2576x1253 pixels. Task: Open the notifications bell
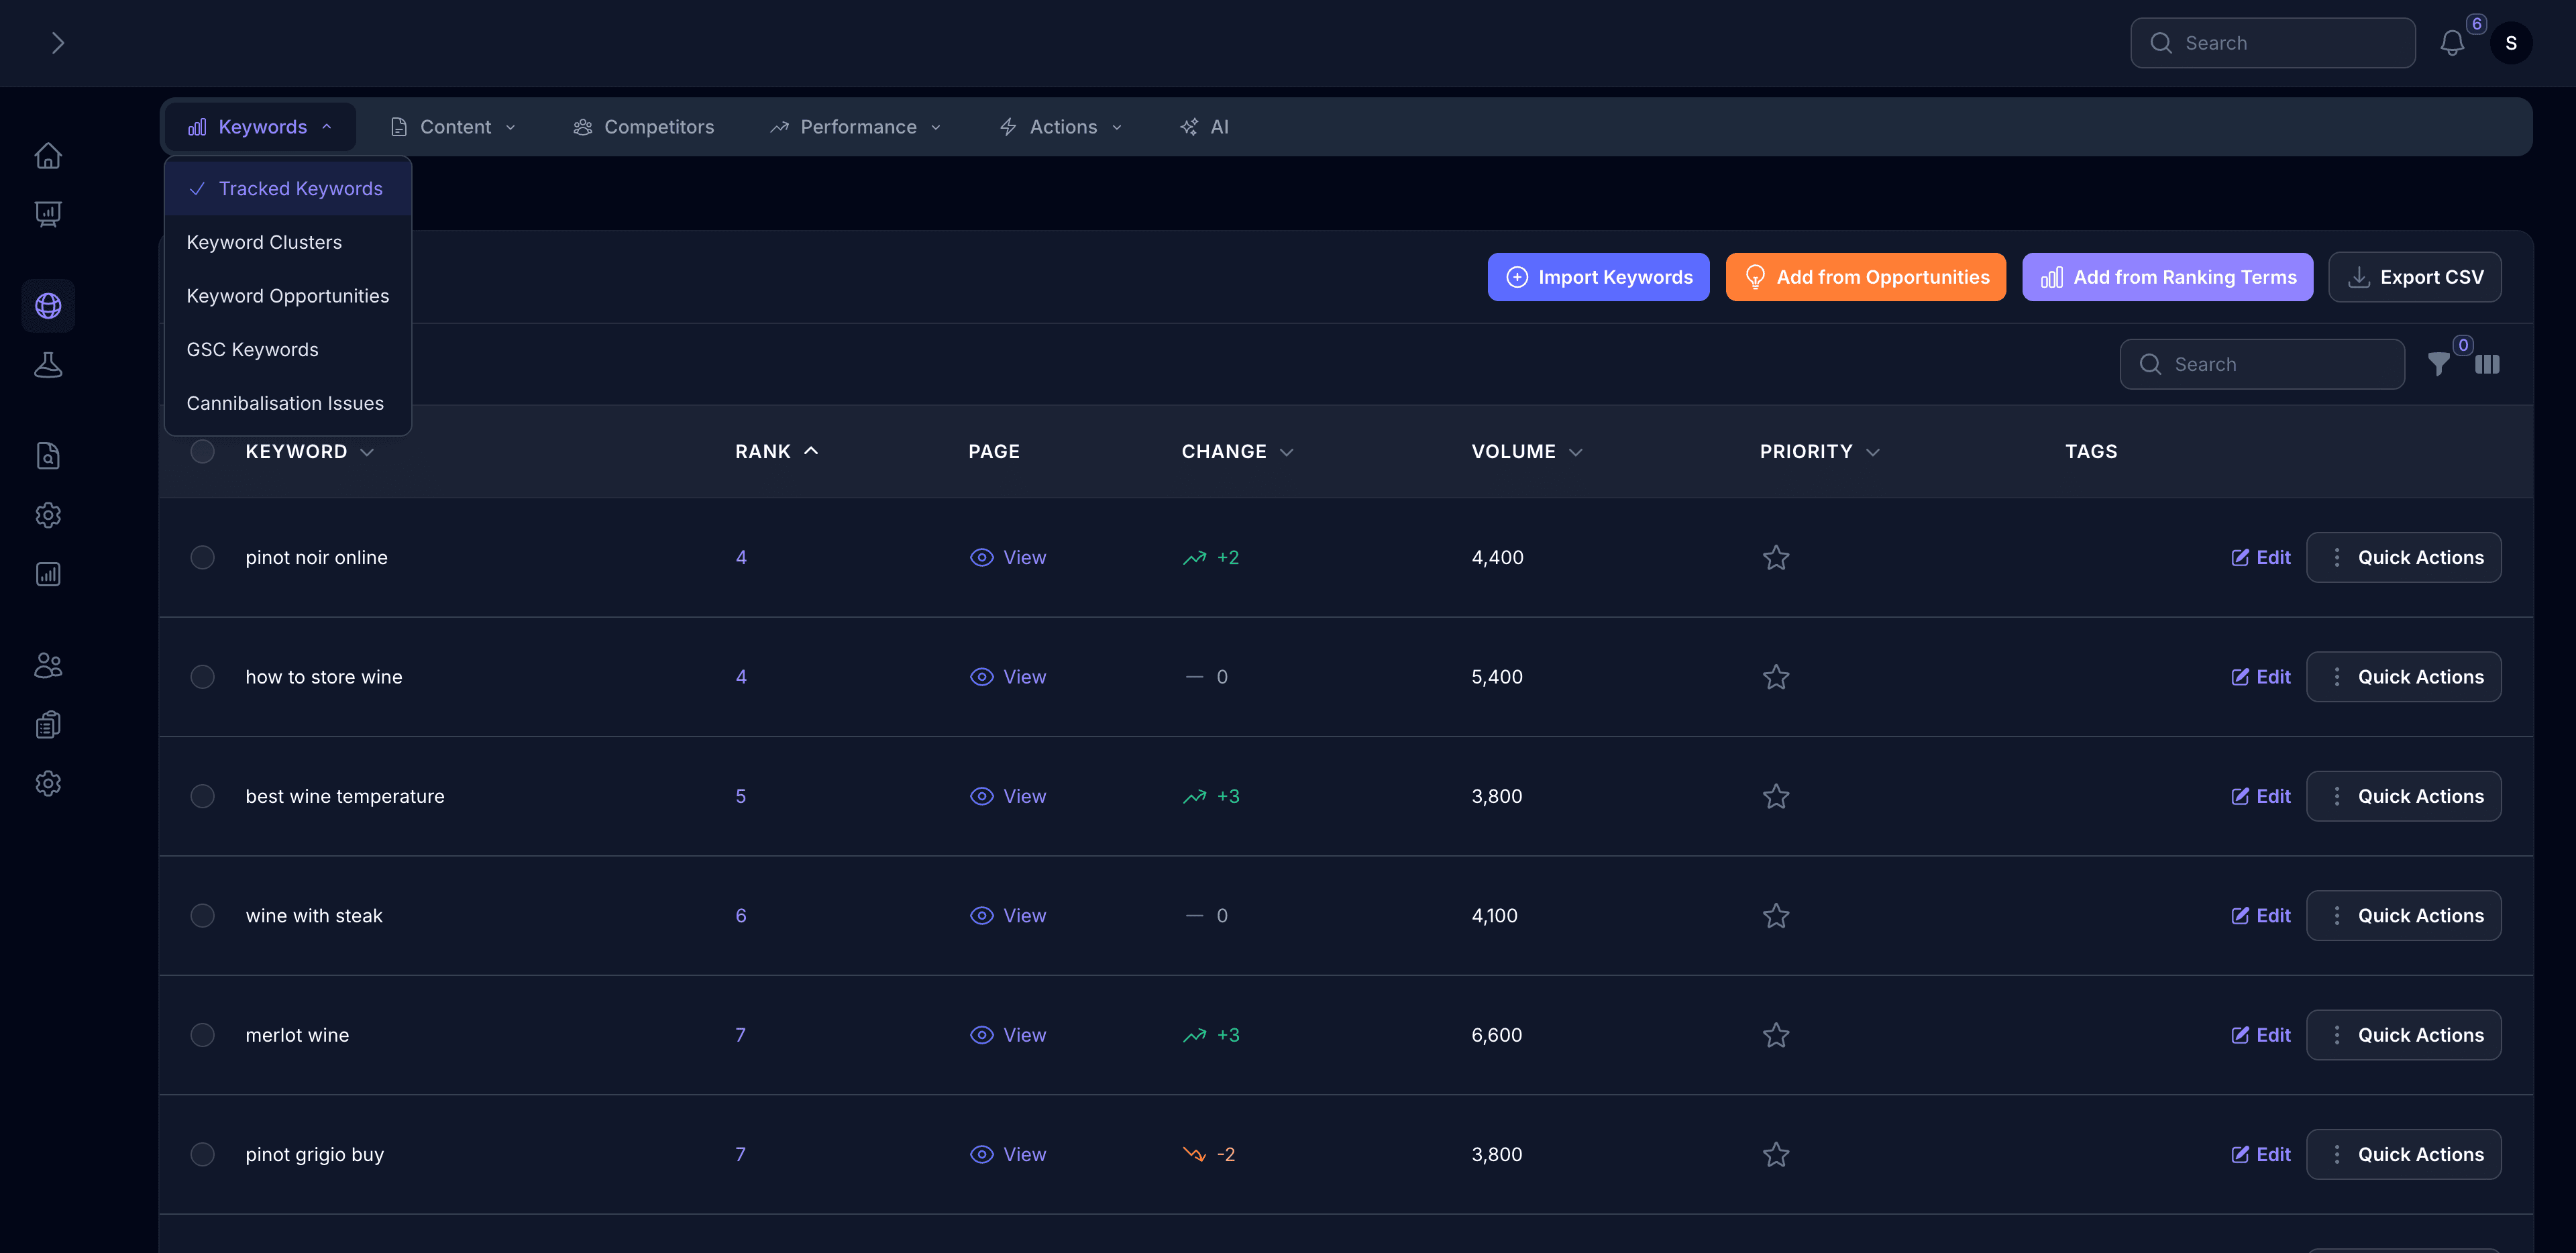[2452, 43]
